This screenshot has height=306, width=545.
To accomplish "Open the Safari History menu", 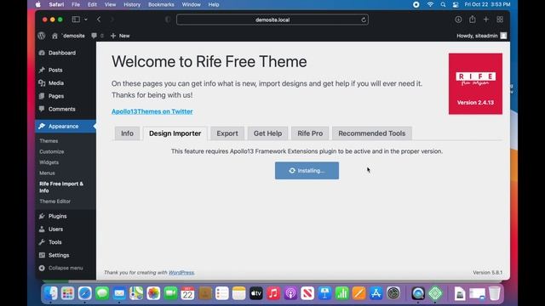I will [132, 4].
